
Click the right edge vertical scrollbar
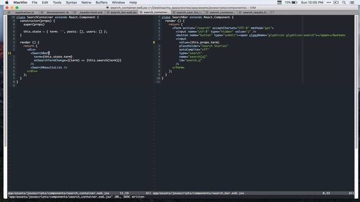pos(357,81)
